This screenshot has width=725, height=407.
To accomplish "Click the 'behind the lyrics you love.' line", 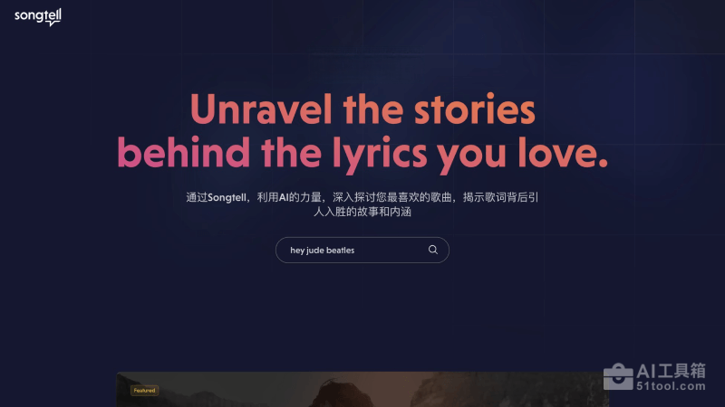I will [x=362, y=154].
